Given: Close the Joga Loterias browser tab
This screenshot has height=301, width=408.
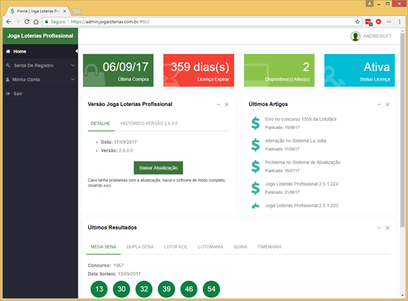Looking at the screenshot, I should [x=64, y=11].
